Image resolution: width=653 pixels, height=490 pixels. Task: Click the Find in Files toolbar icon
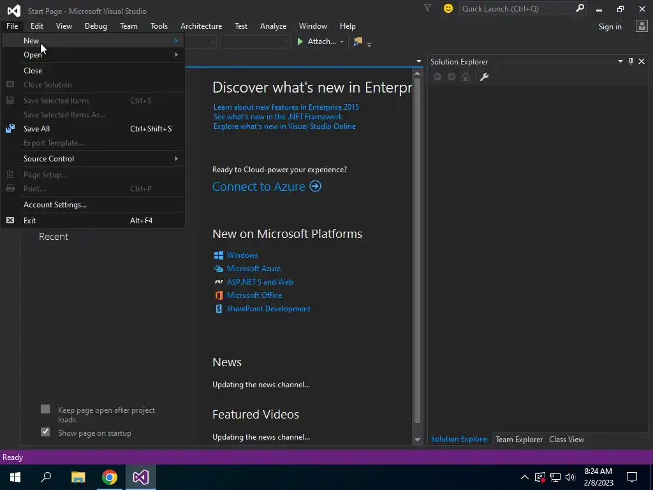[358, 41]
